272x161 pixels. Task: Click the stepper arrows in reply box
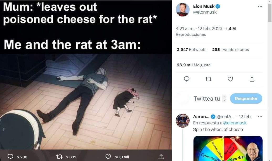pyautogui.click(x=224, y=99)
